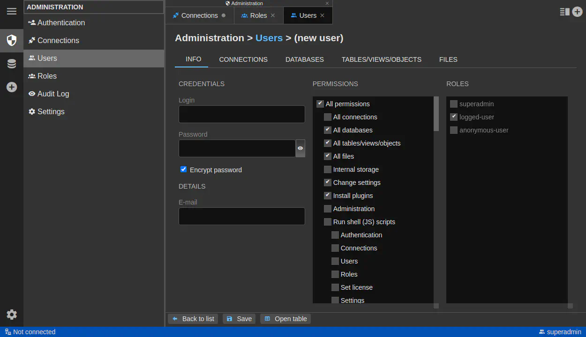Check the anonymous-user role checkbox
The image size is (586, 337).
[454, 130]
